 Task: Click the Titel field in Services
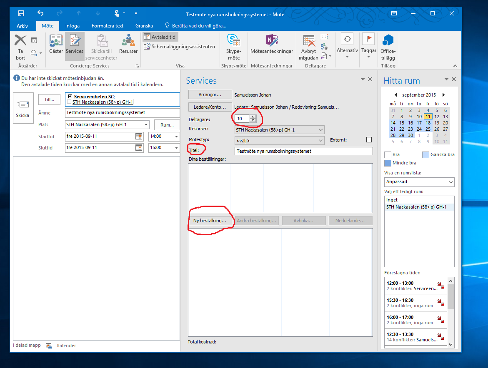[x=303, y=151]
